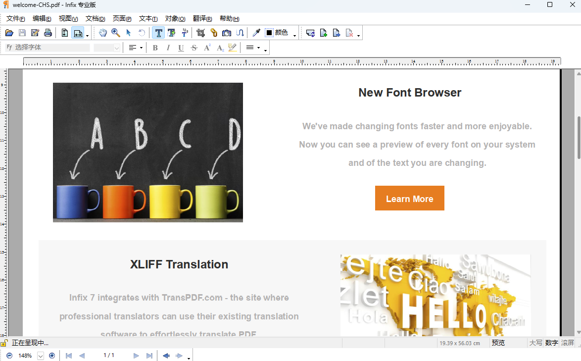Select the Hyperlink tool
The width and height of the screenshot is (581, 361).
[x=213, y=33]
